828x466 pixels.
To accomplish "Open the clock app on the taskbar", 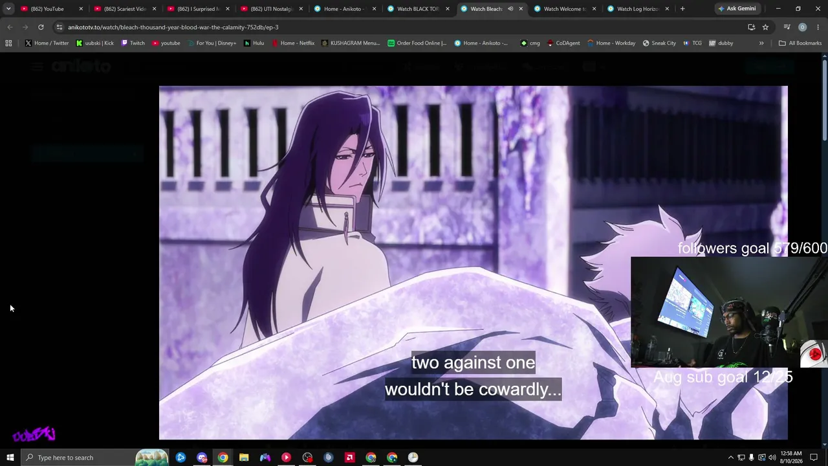I will pyautogui.click(x=413, y=458).
